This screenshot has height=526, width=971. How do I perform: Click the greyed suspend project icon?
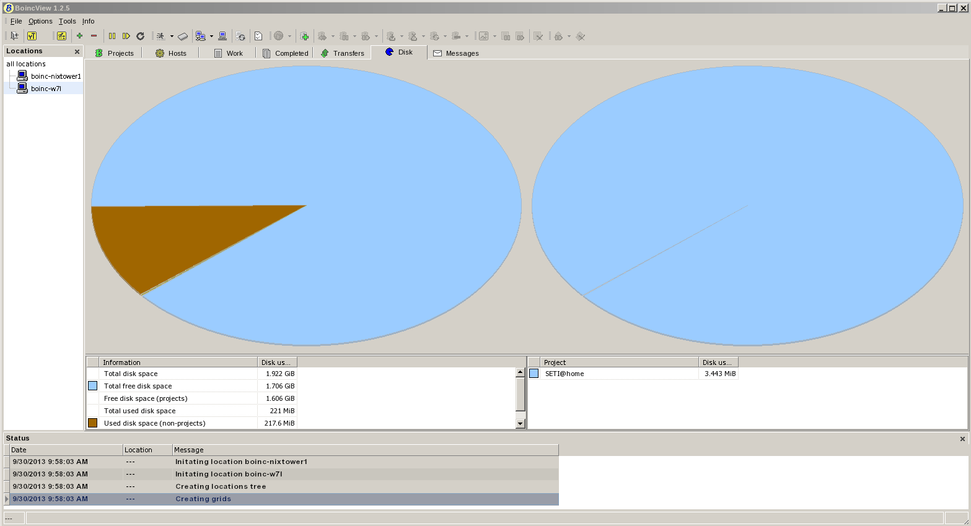coord(344,36)
